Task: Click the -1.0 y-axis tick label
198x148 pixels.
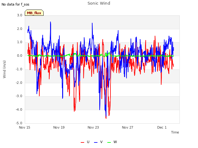Action: [19, 69]
